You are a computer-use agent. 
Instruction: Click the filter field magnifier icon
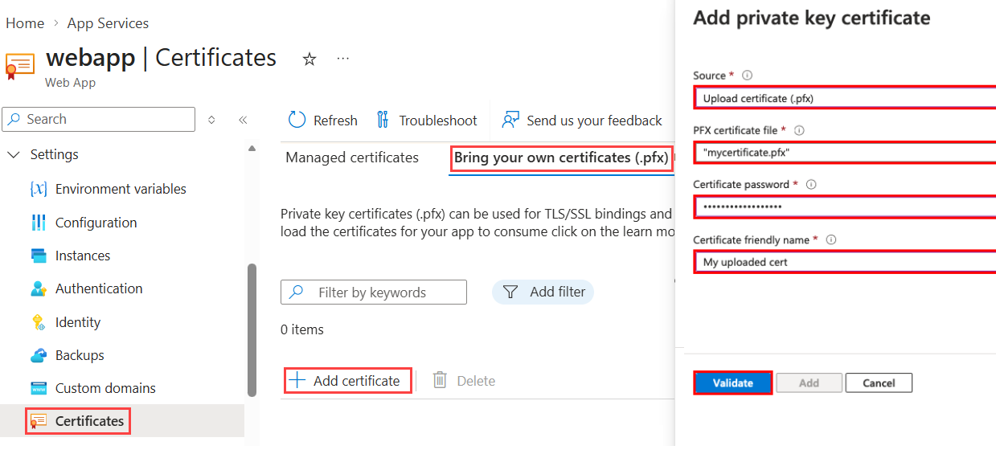click(296, 292)
